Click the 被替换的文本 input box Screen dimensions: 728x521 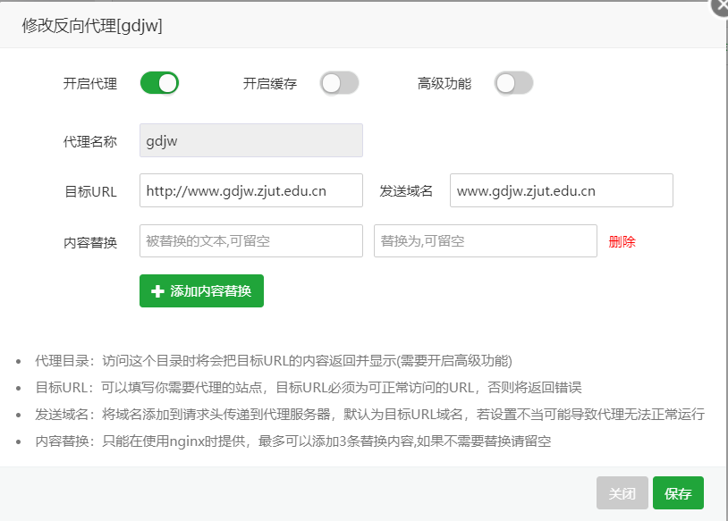(x=251, y=240)
